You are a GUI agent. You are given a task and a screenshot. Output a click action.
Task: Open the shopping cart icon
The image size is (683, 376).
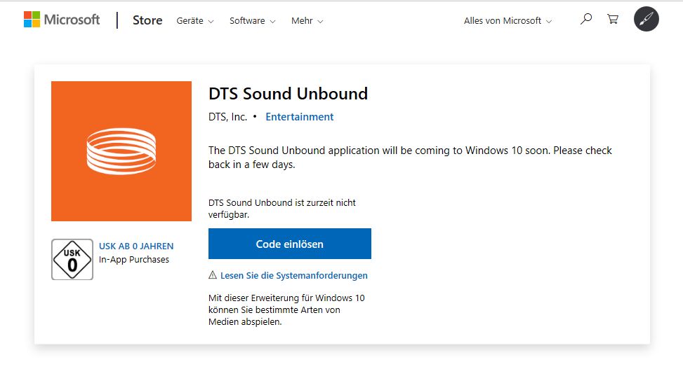coord(612,19)
